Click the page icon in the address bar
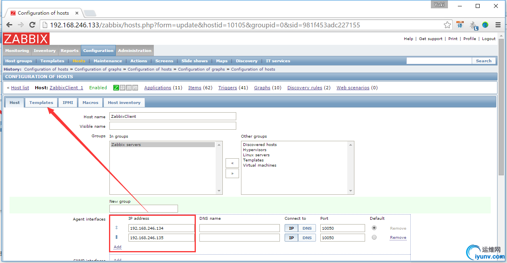Viewport: 507px width, 263px height. [x=45, y=25]
